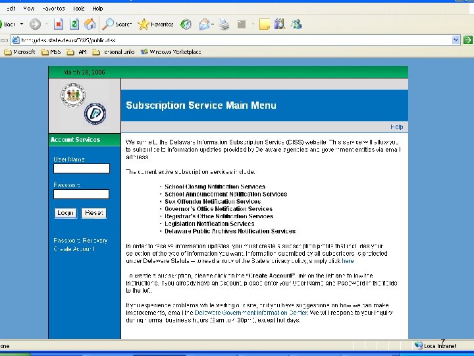
Task: Click the 'Account Services' panel heading
Action: point(75,140)
